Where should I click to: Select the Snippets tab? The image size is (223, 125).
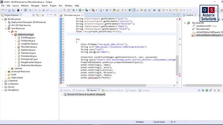[x=131, y=90]
